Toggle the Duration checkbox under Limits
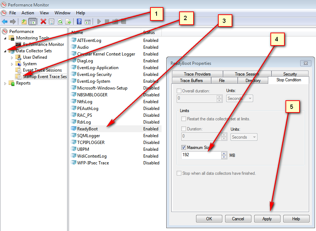 click(183, 129)
